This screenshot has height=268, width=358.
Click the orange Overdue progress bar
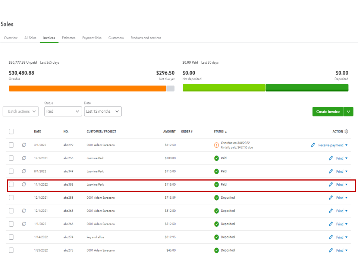pyautogui.click(x=87, y=89)
